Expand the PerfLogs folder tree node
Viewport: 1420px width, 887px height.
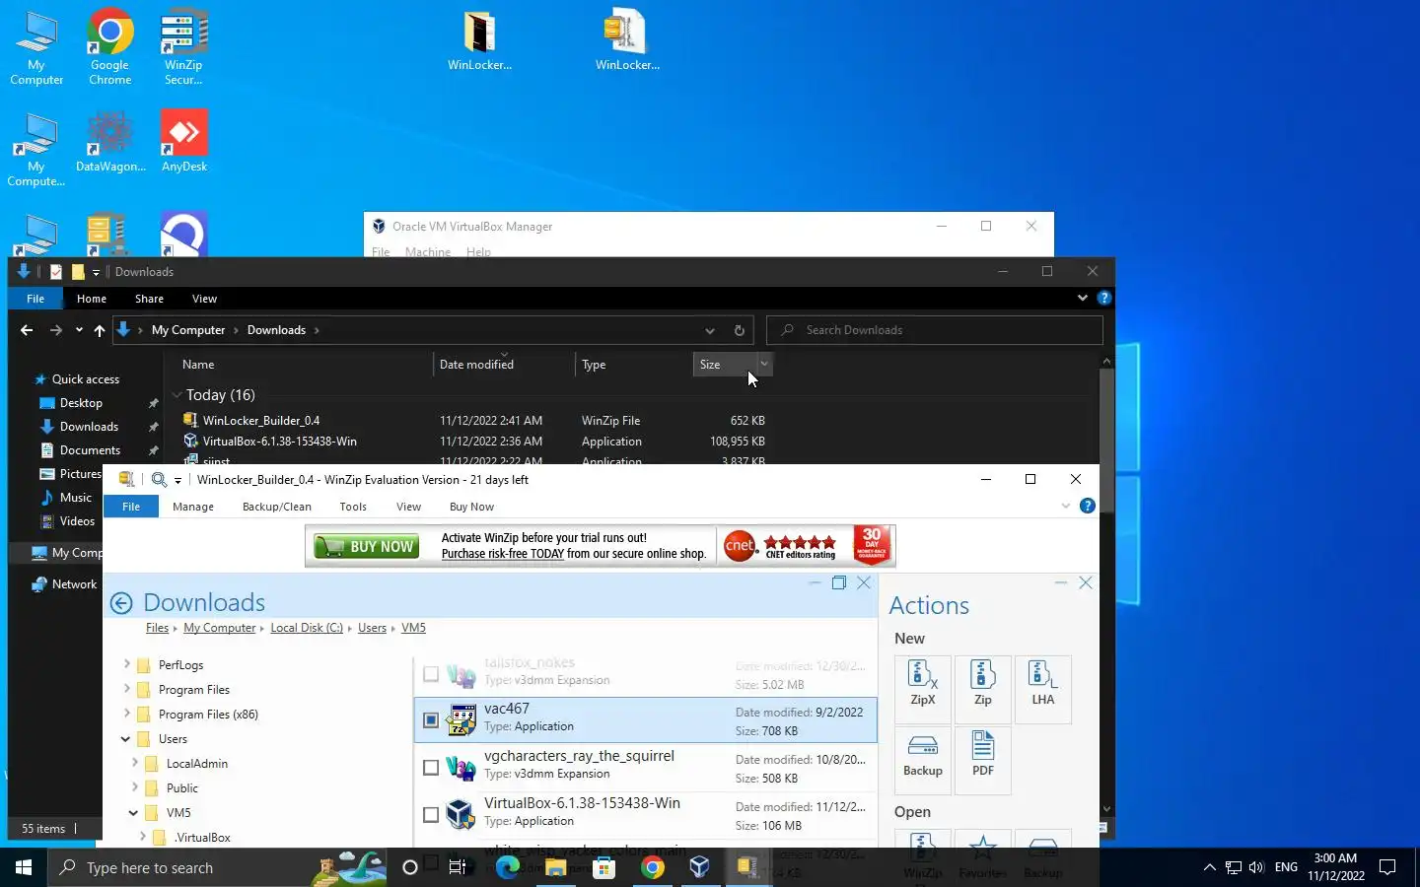tap(126, 664)
